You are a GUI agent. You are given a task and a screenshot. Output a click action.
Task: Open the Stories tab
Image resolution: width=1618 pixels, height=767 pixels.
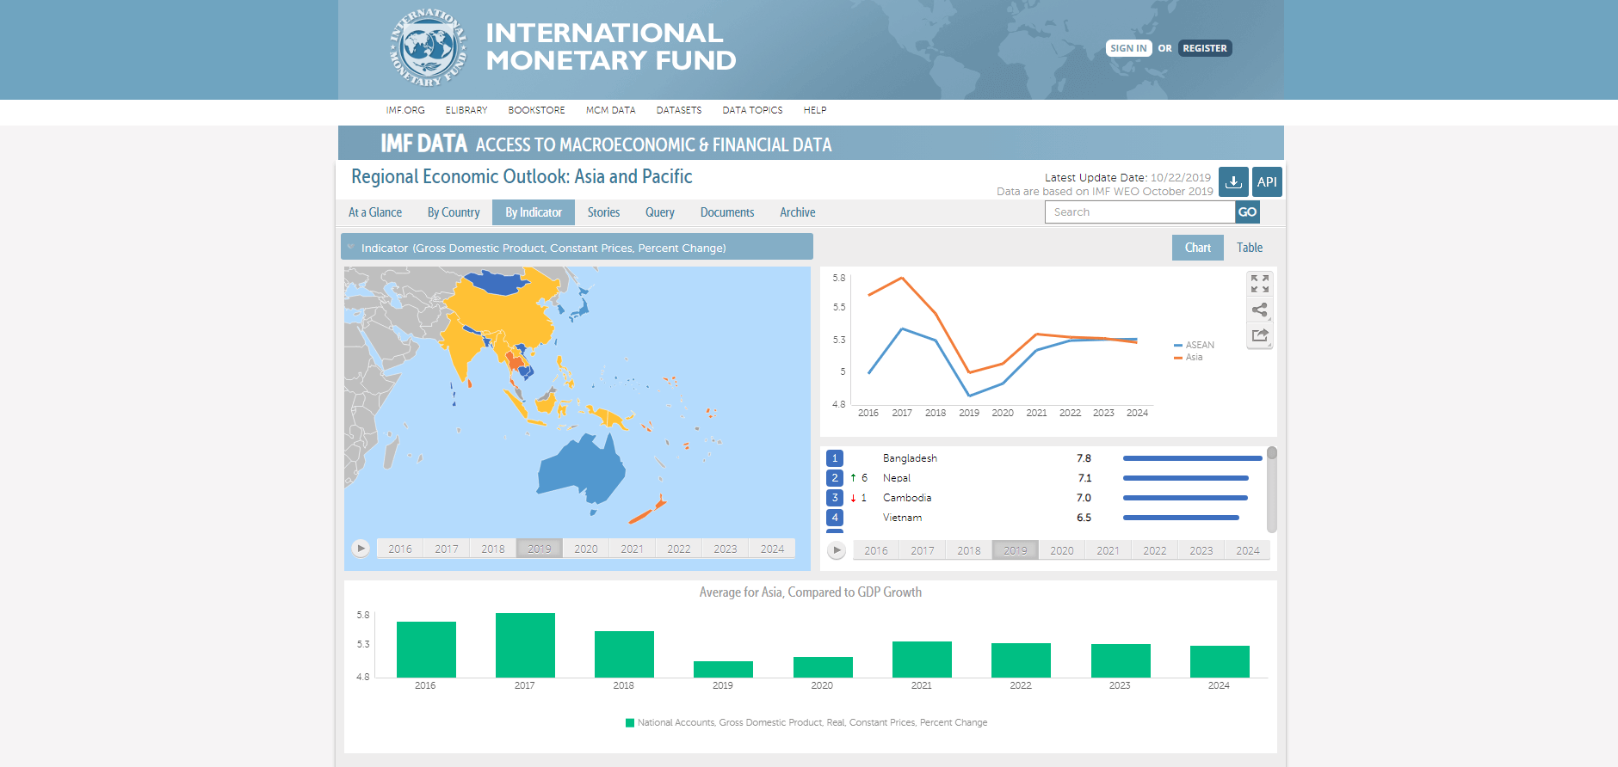coord(603,212)
